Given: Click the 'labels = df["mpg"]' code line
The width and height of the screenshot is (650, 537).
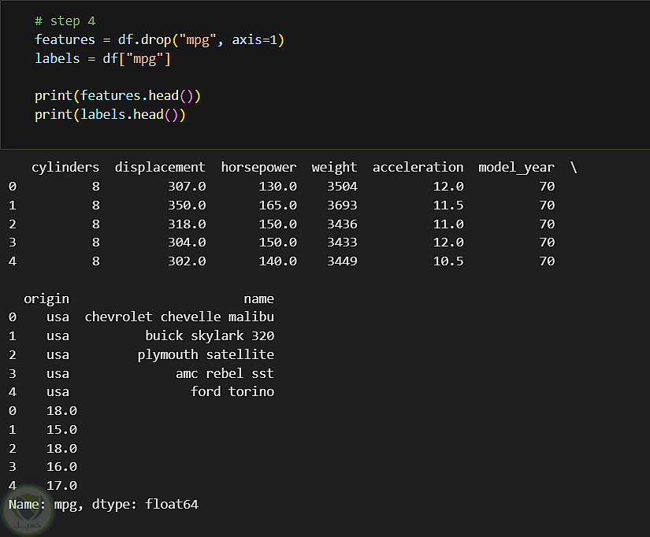Looking at the screenshot, I should (102, 59).
